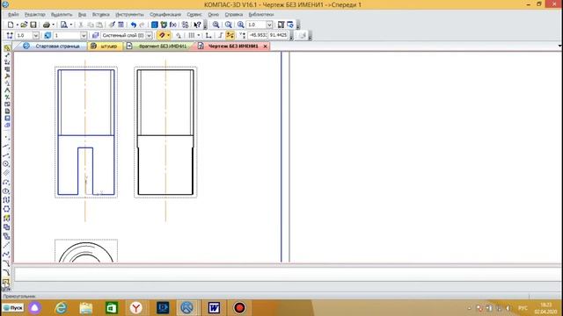Expand the document tabs list arrow on the right

(x=559, y=46)
